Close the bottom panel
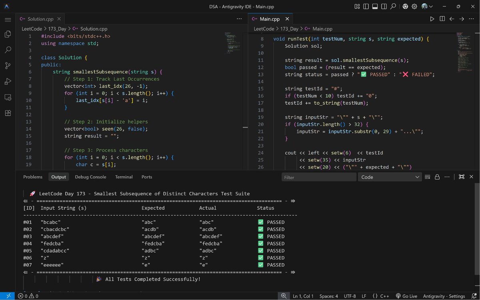This screenshot has width=480, height=300. 471,177
